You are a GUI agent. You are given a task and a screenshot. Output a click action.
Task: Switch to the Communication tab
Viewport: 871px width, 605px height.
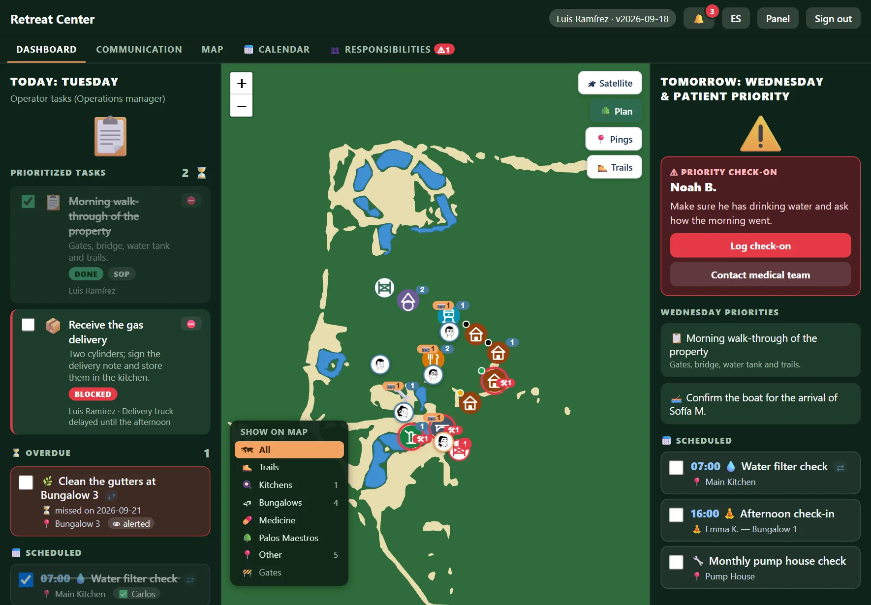[x=139, y=50]
